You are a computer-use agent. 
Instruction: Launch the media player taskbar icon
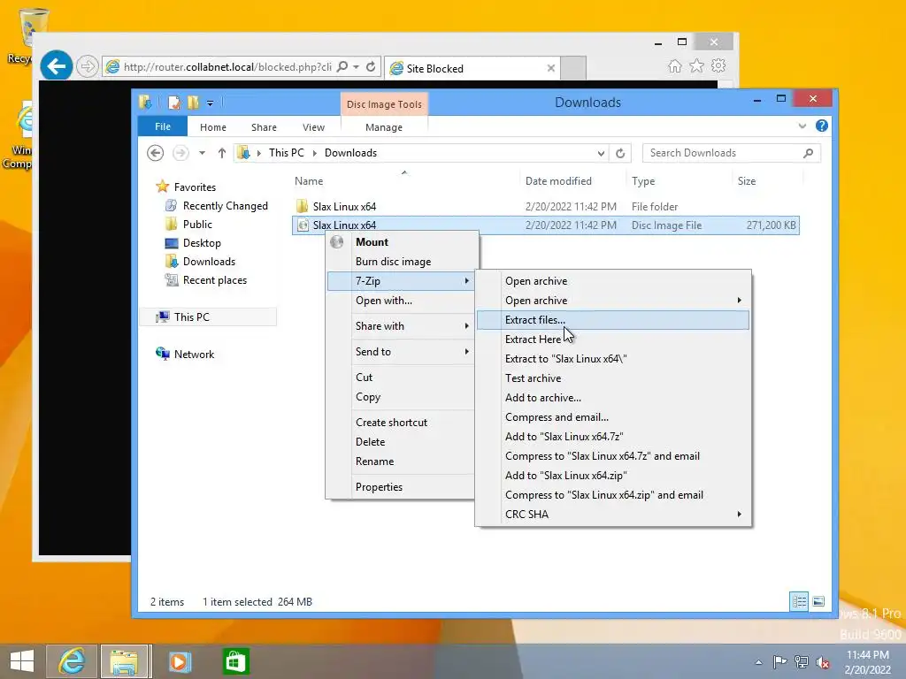click(x=179, y=661)
